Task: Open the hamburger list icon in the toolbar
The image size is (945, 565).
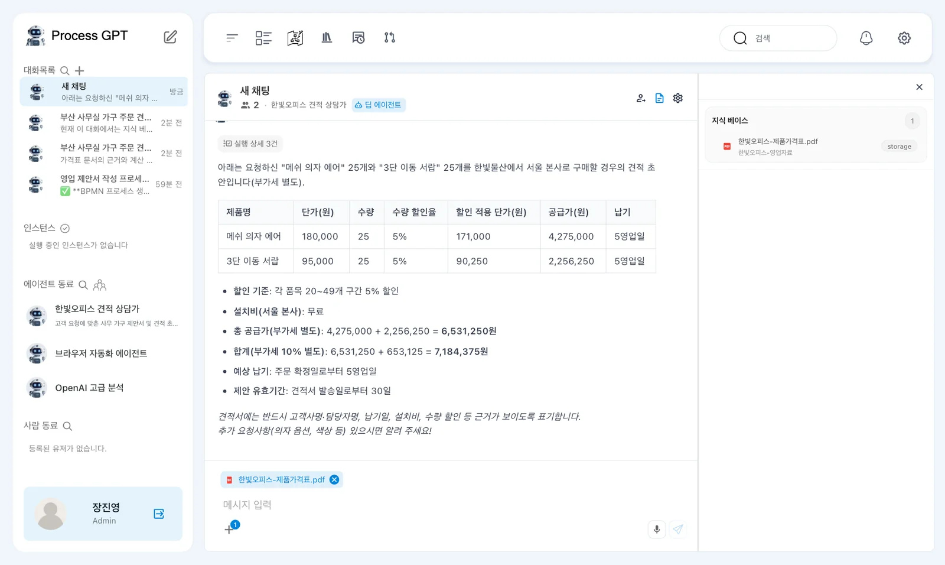Action: [x=232, y=38]
